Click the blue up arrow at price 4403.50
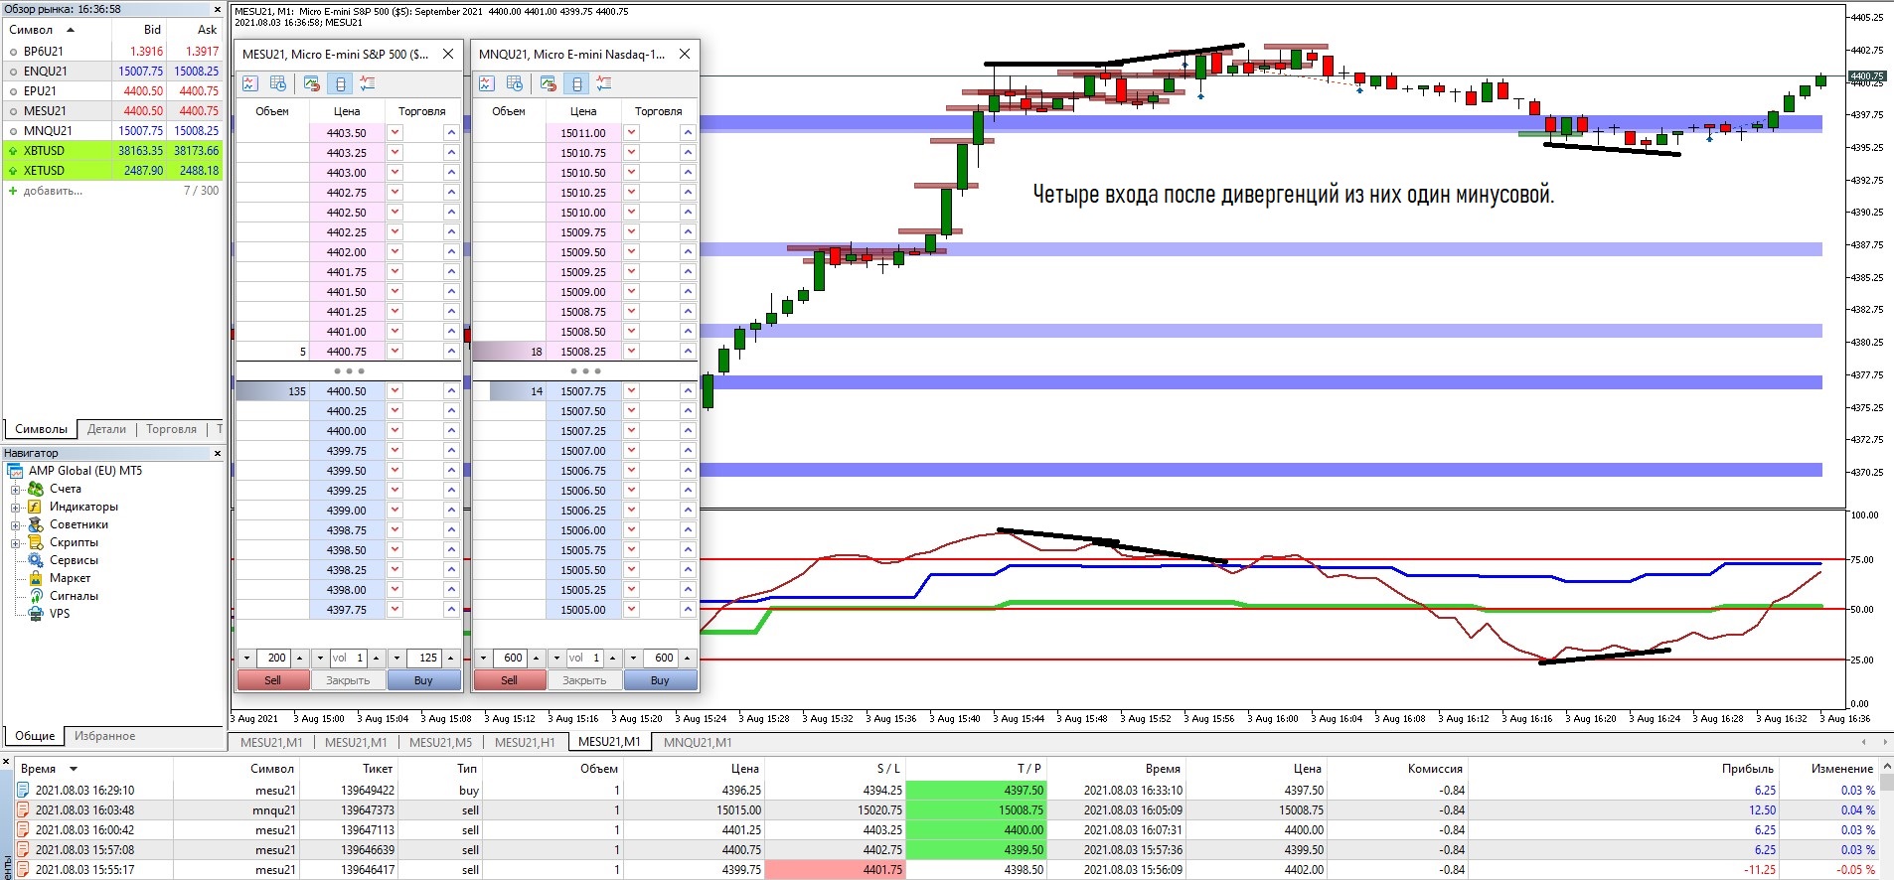The height and width of the screenshot is (880, 1894). click(451, 133)
